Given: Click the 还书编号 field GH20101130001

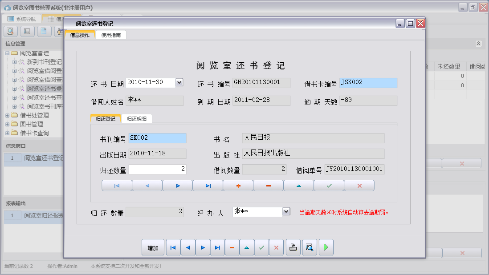Looking at the screenshot, I should tap(261, 82).
